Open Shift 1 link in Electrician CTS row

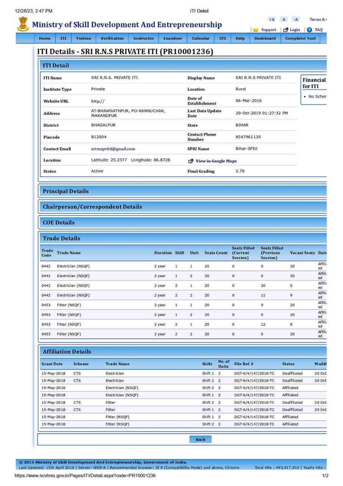(x=208, y=373)
